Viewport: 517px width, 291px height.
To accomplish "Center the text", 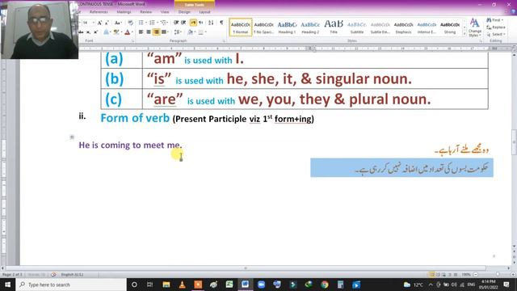I will coord(149,32).
